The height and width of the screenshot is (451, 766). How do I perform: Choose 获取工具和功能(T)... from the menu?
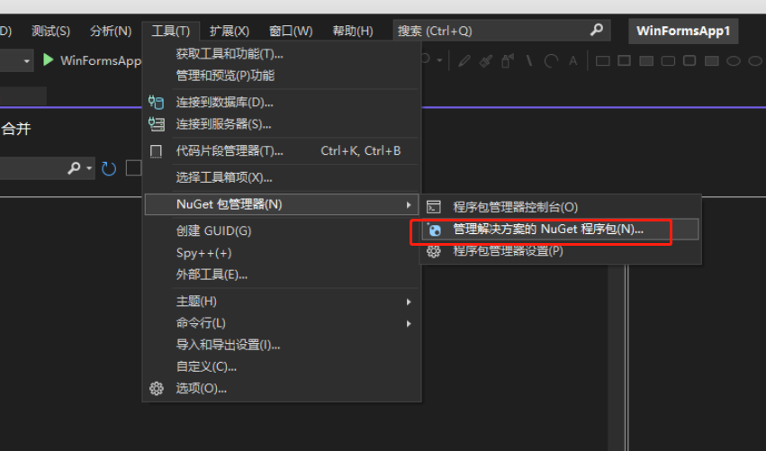(x=282, y=54)
